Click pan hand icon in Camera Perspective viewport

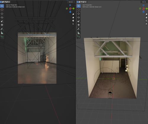click(73, 17)
